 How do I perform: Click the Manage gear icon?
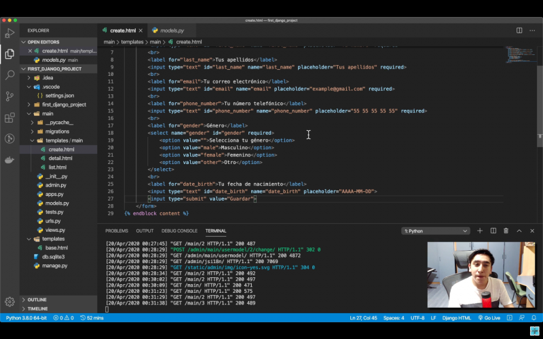tap(10, 302)
